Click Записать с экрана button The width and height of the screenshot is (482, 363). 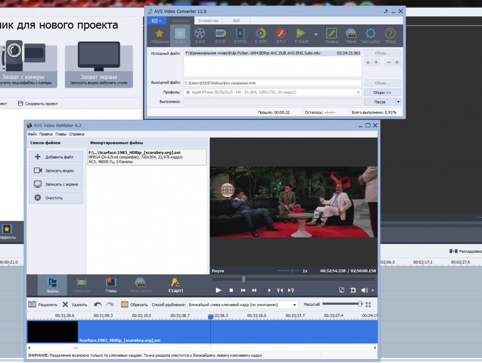point(56,184)
